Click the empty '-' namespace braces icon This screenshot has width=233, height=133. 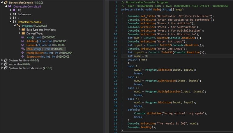point(14,18)
